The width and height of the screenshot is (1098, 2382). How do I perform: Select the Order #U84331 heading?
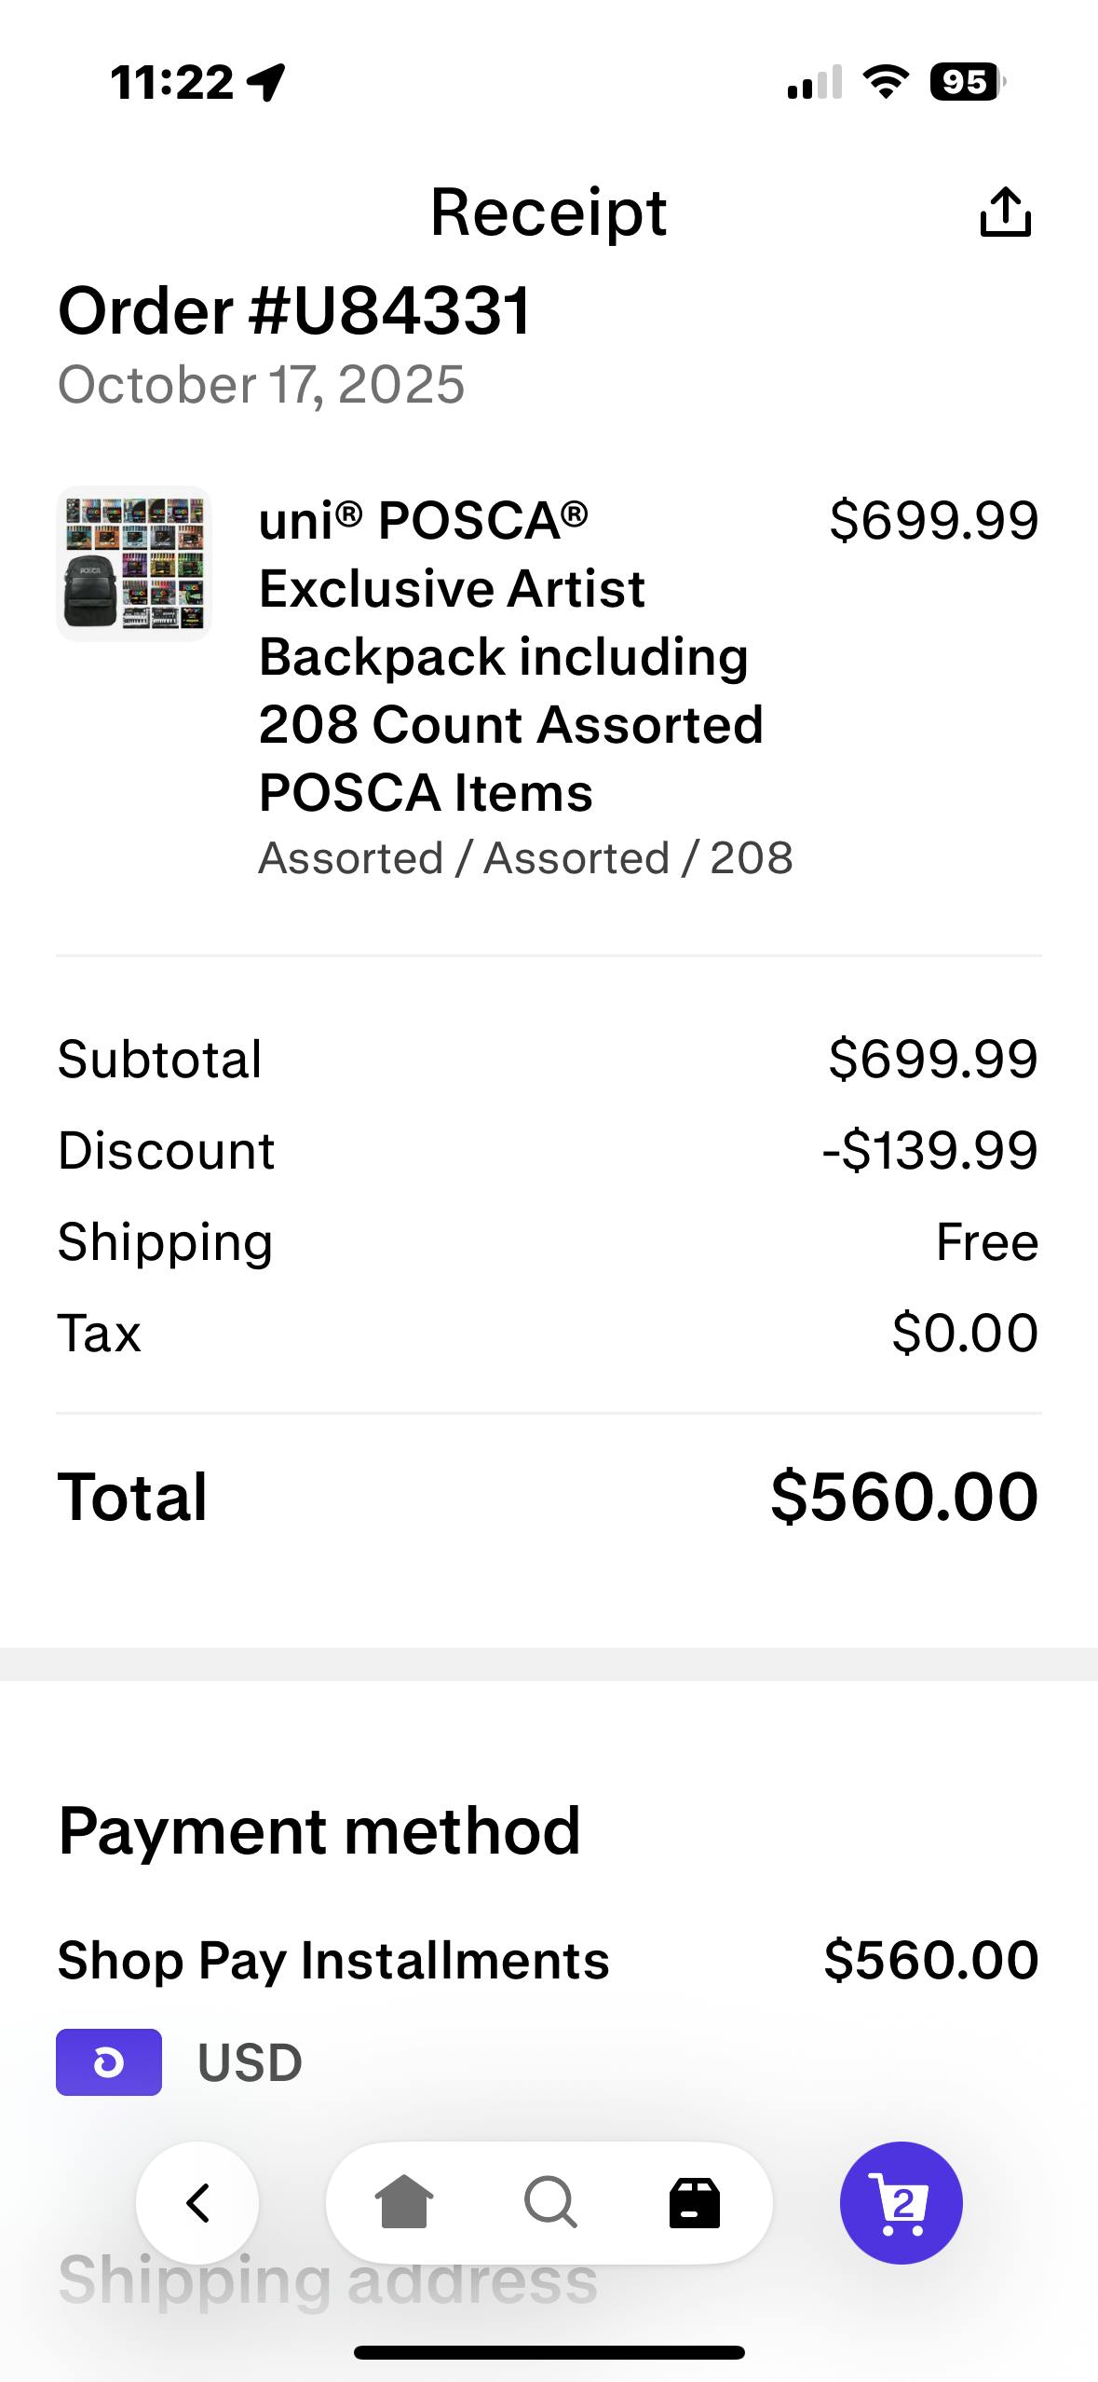pos(294,310)
